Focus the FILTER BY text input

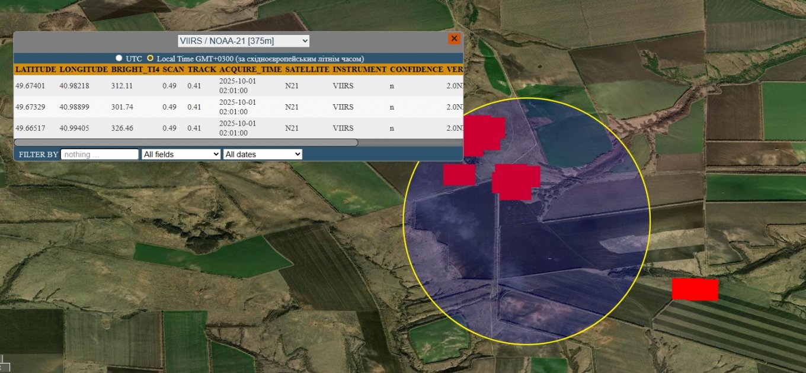[99, 154]
